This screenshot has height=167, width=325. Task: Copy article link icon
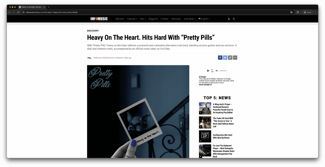coord(230,58)
